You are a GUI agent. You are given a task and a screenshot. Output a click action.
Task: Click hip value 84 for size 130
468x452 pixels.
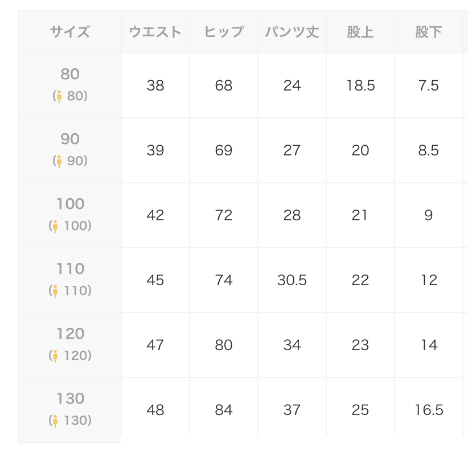(224, 410)
